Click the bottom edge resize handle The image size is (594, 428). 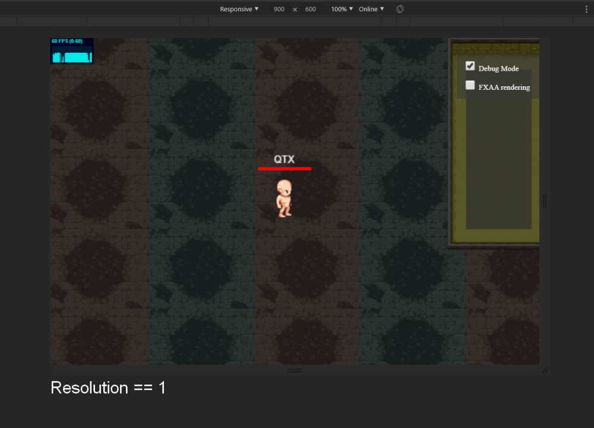coord(295,370)
